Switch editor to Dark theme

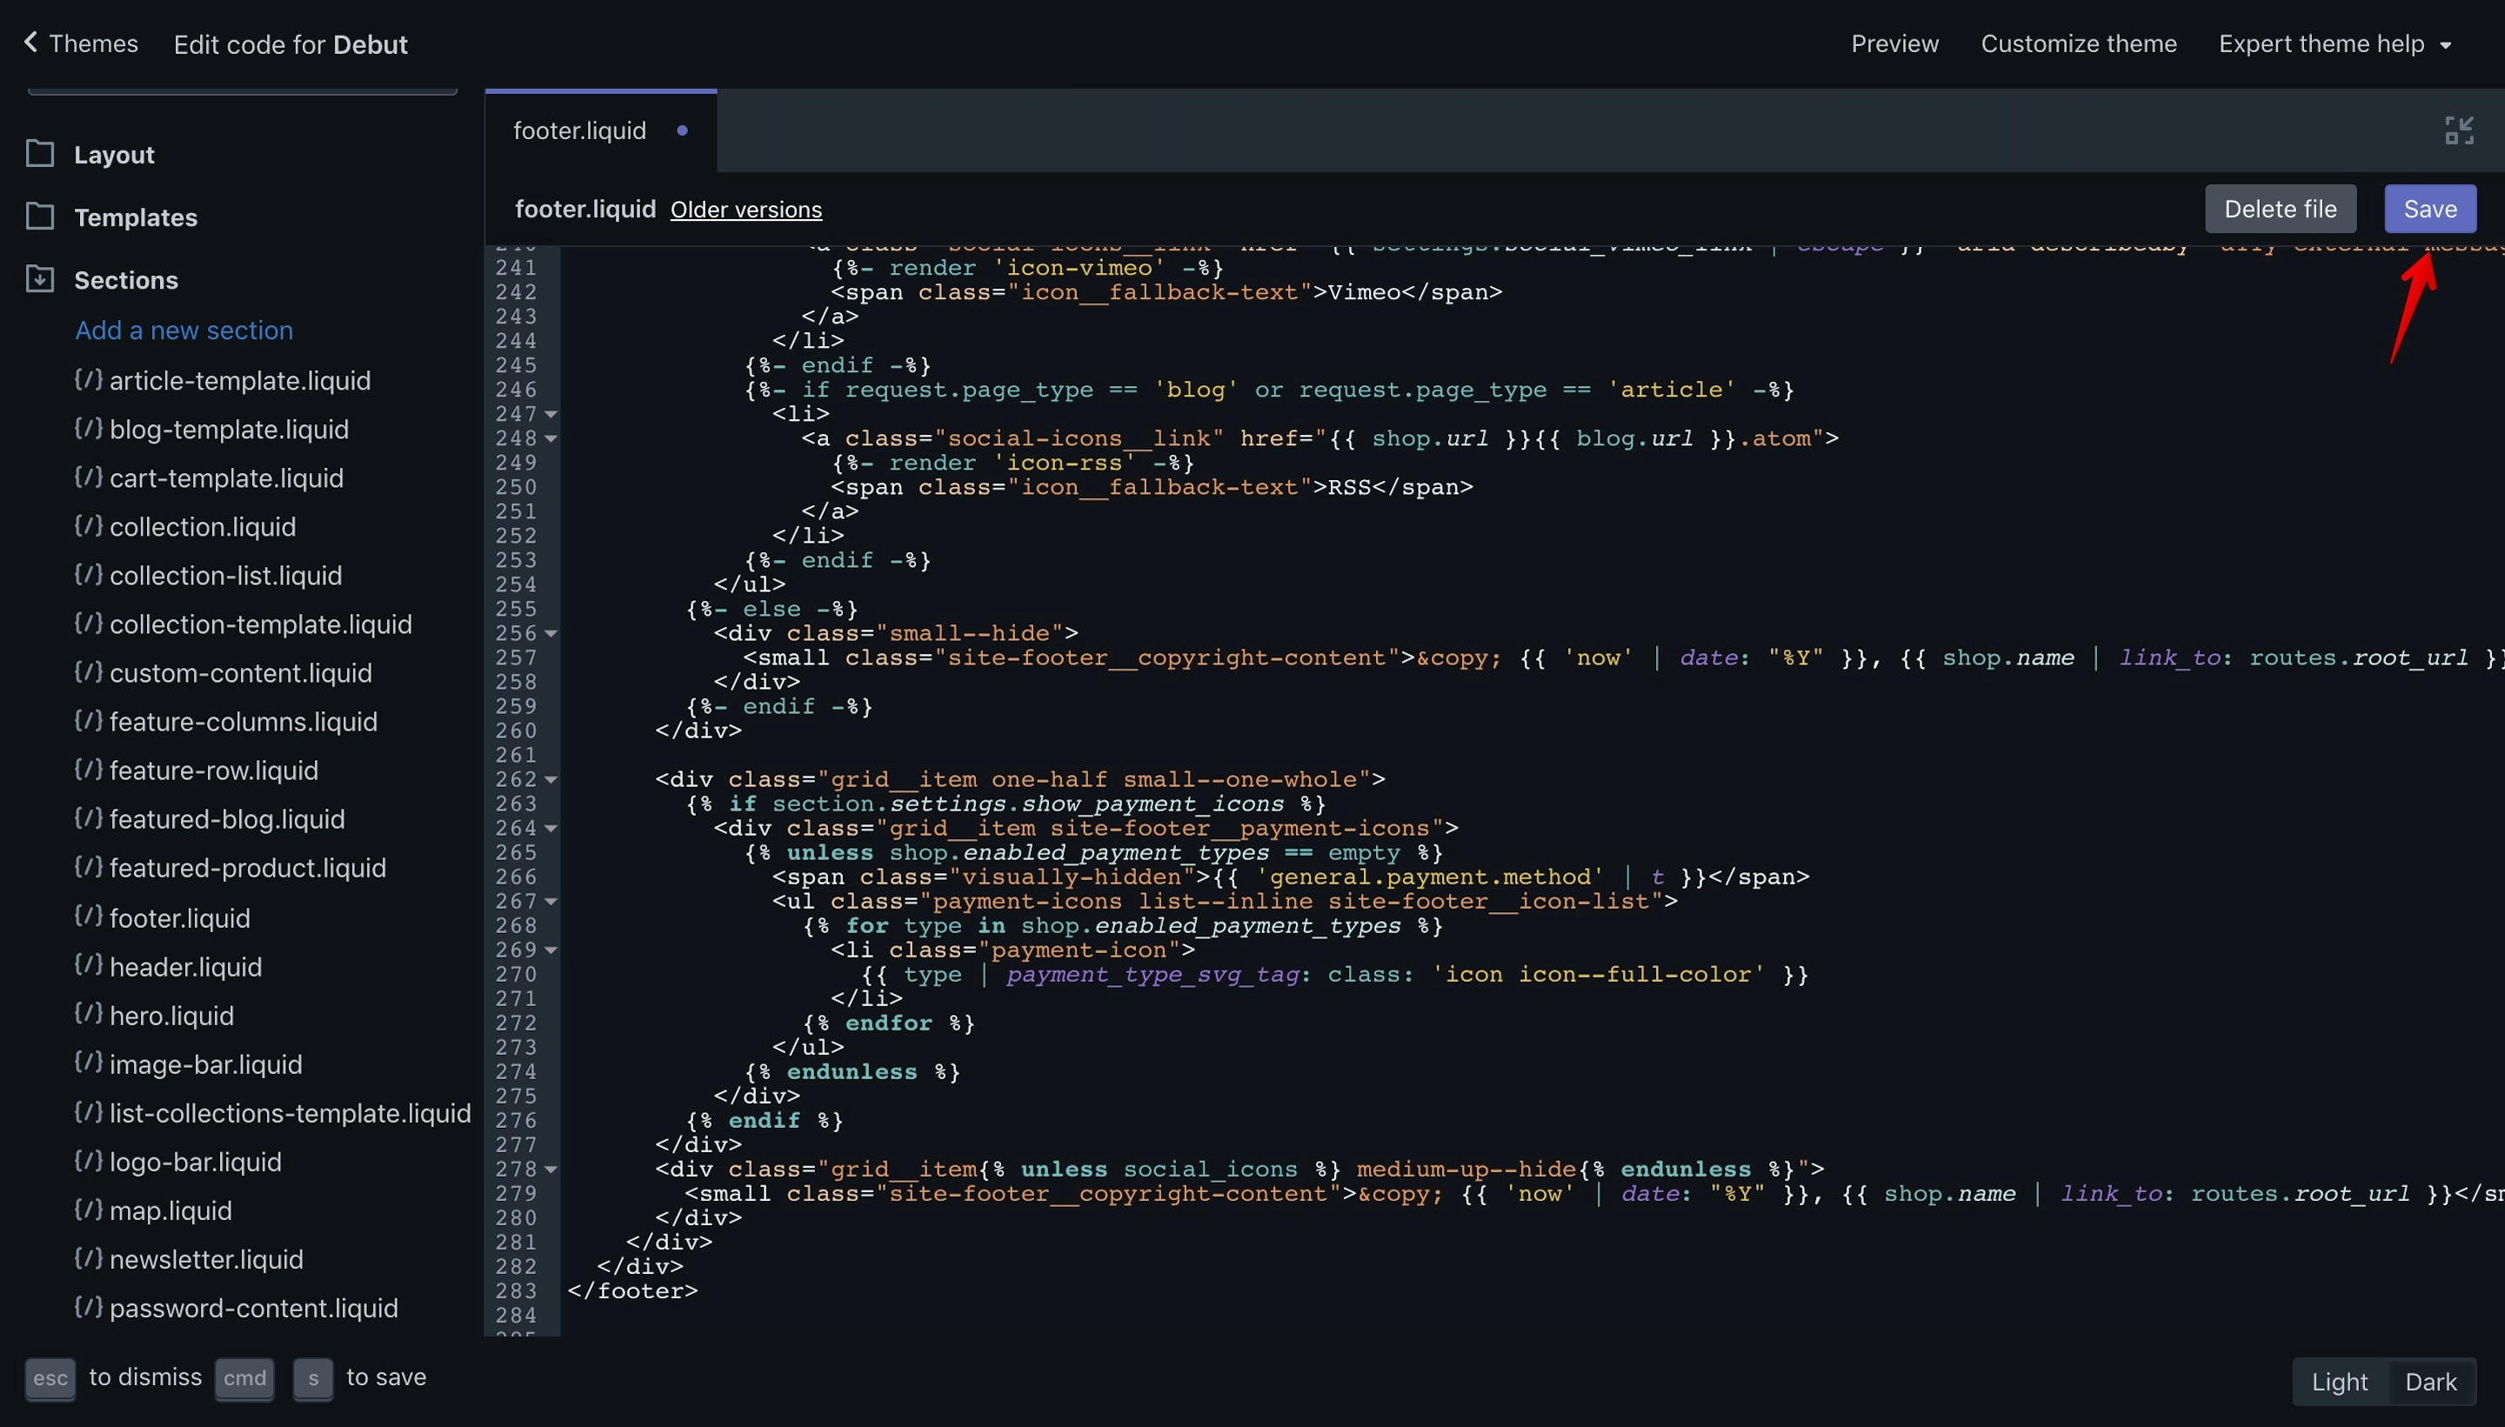point(2430,1382)
